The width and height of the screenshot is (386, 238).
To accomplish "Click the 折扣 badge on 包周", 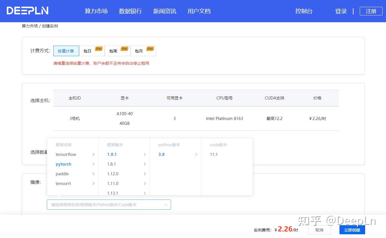I will (x=124, y=48).
